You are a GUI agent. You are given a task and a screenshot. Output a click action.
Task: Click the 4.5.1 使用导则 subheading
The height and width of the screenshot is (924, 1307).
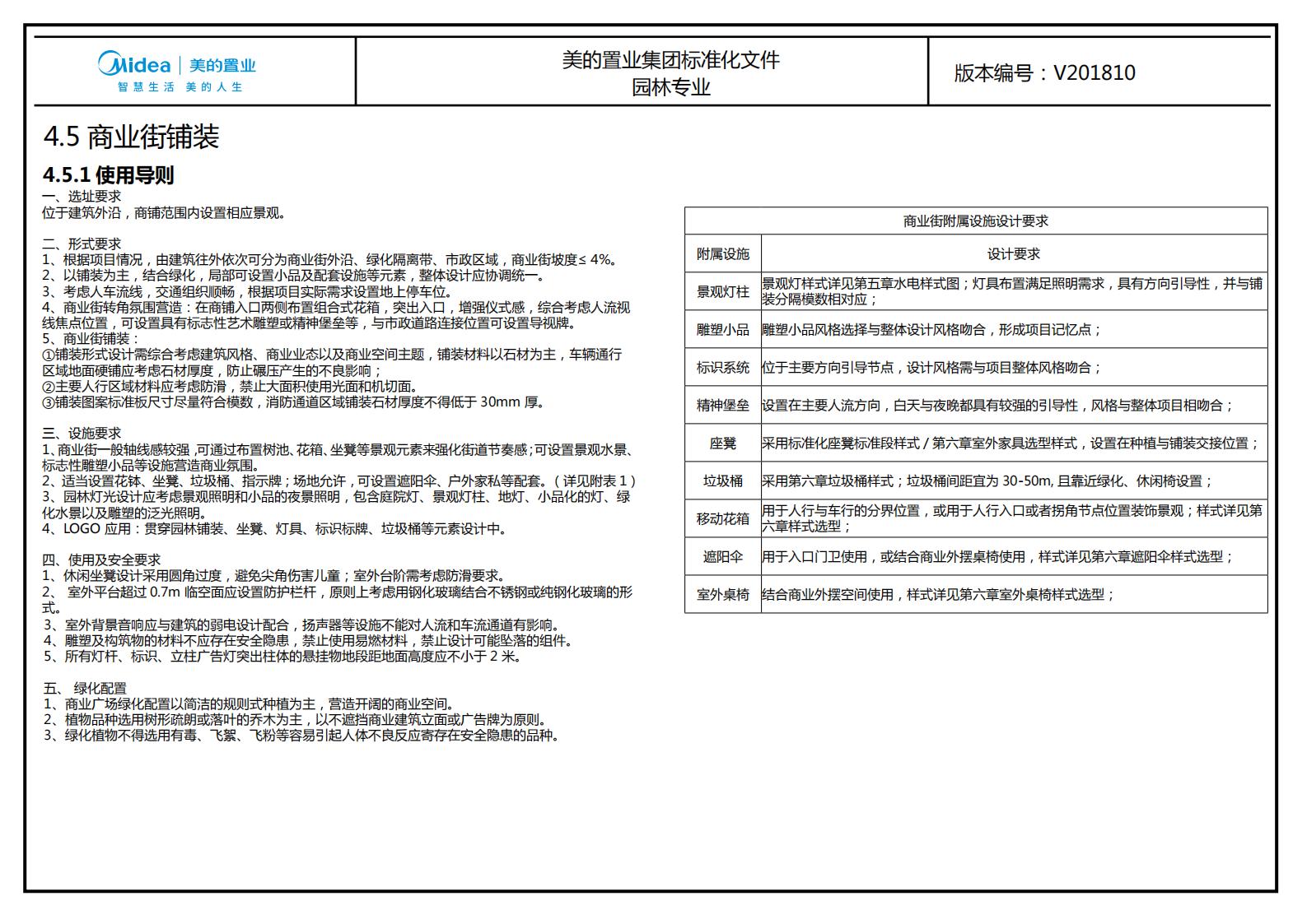tap(108, 175)
